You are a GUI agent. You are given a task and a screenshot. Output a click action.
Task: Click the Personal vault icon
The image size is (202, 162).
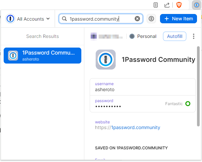pos(132,36)
